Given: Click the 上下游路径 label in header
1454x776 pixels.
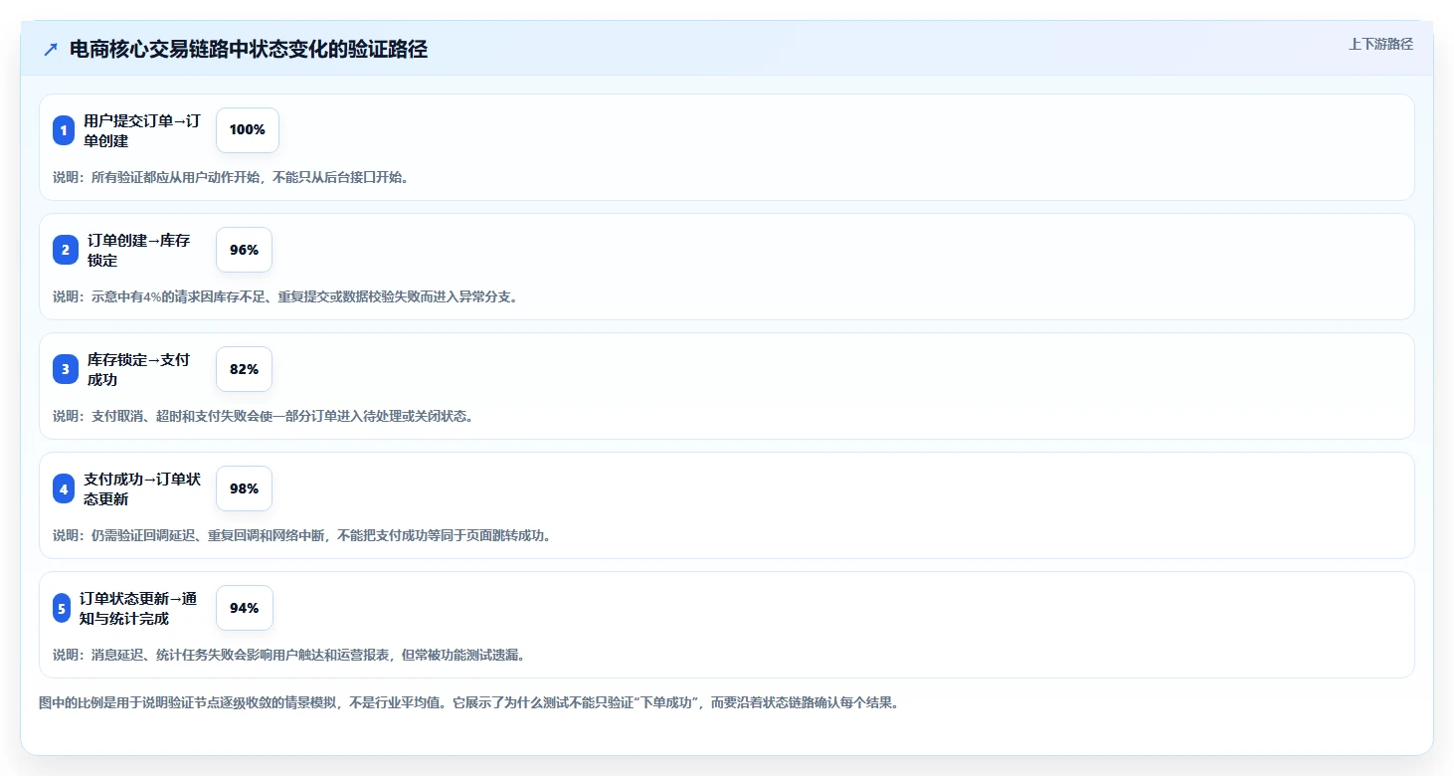Looking at the screenshot, I should 1380,44.
